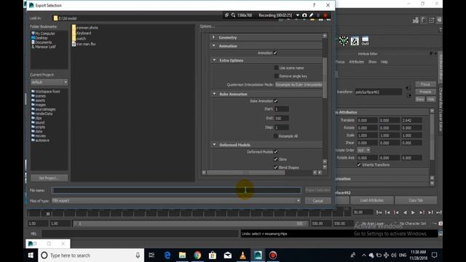The image size is (466, 262).
Task: Click the Export Selection button
Action: coord(317,190)
